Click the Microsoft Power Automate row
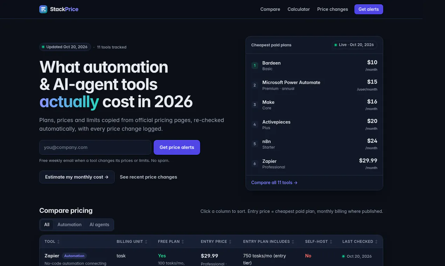Screen dimensions: 445x266 [x=314, y=85]
